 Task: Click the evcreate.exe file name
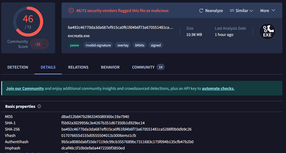(79, 36)
